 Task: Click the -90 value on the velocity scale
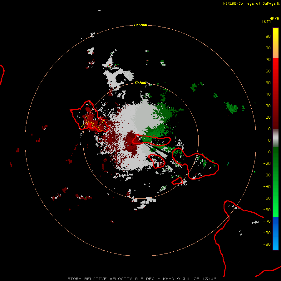267,244
